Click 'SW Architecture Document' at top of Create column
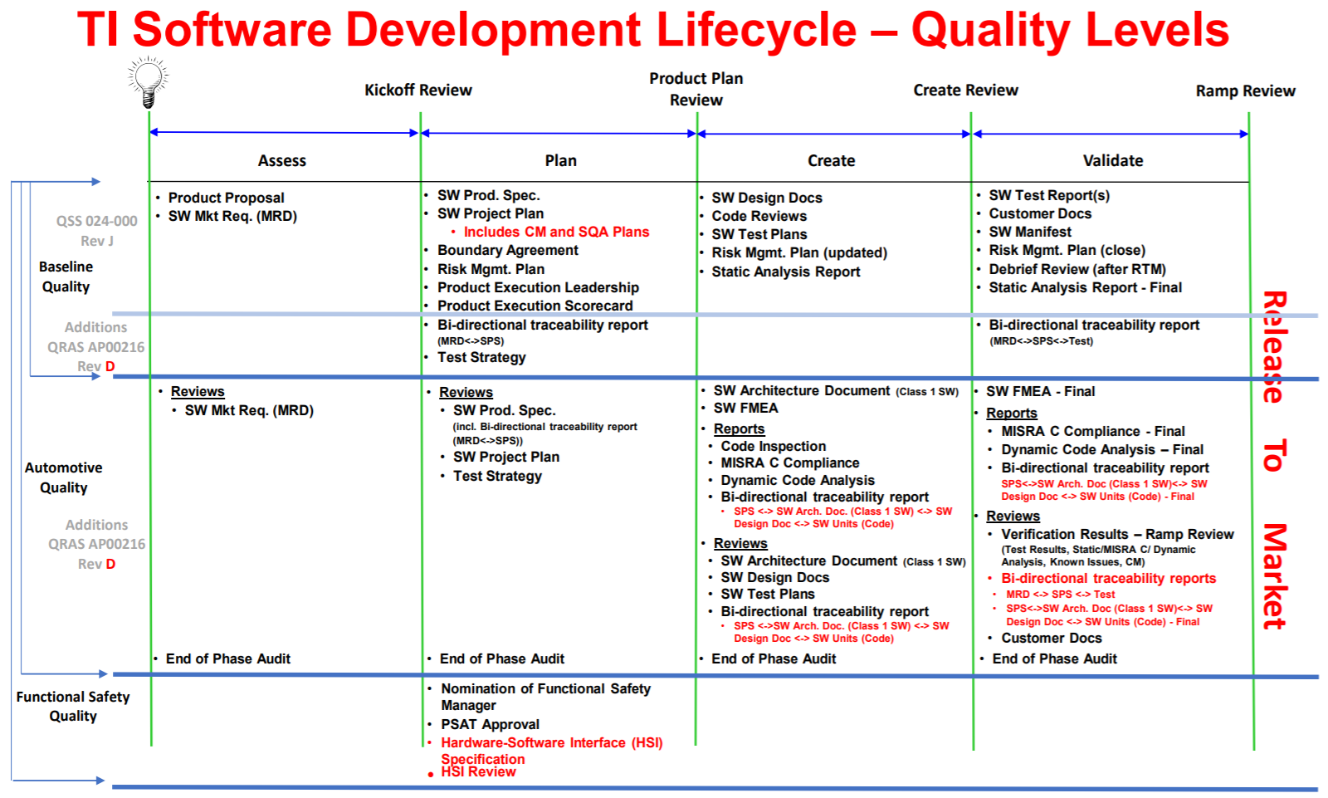The image size is (1328, 798). 802,390
